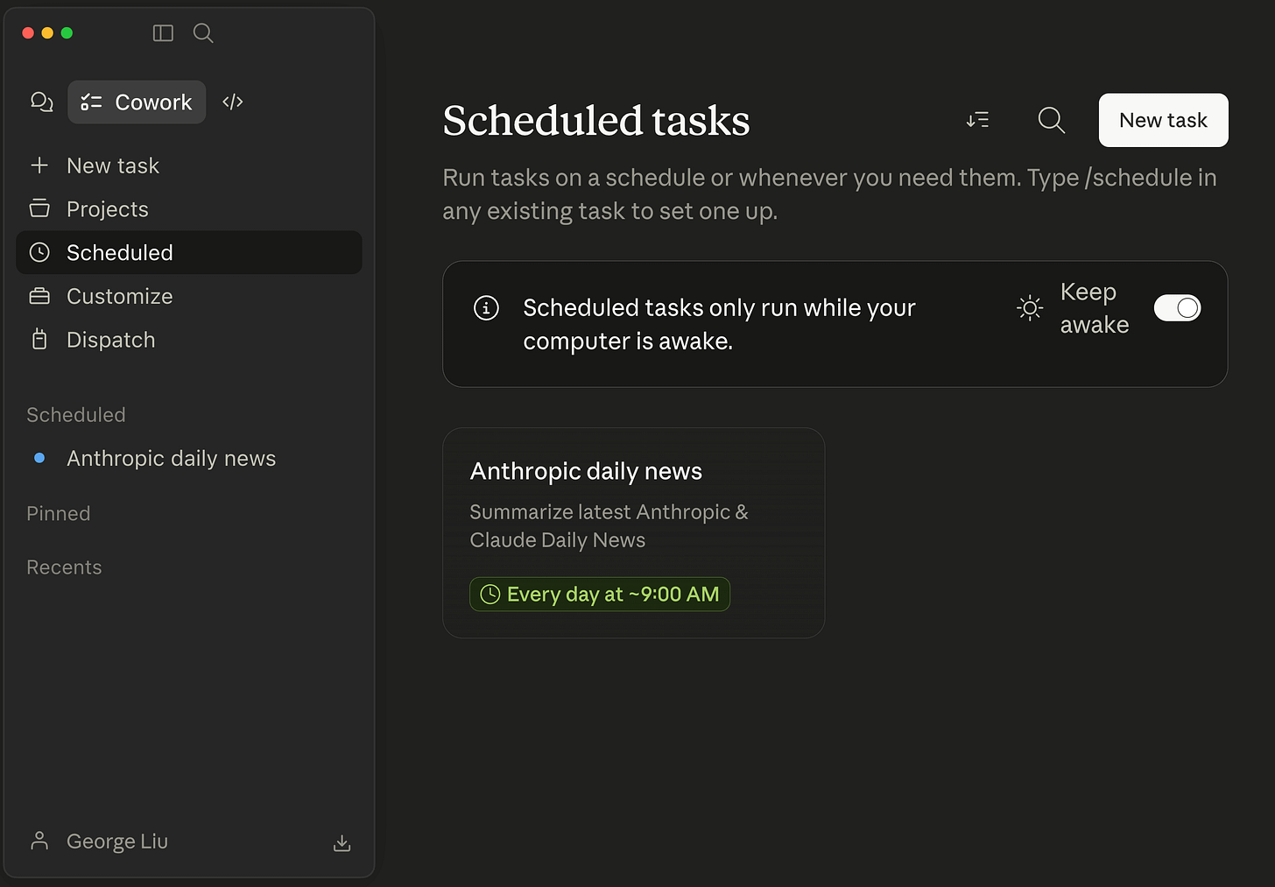1275x887 pixels.
Task: Open the Chat bubbles icon
Action: pos(41,102)
